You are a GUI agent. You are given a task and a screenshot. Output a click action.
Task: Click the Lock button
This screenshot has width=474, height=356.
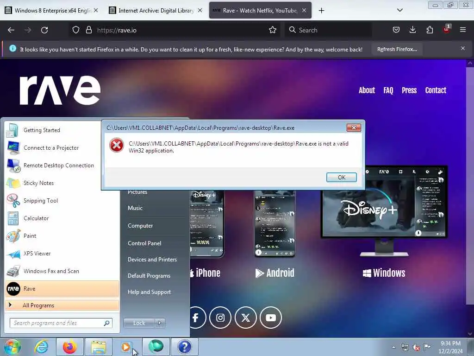coord(139,323)
